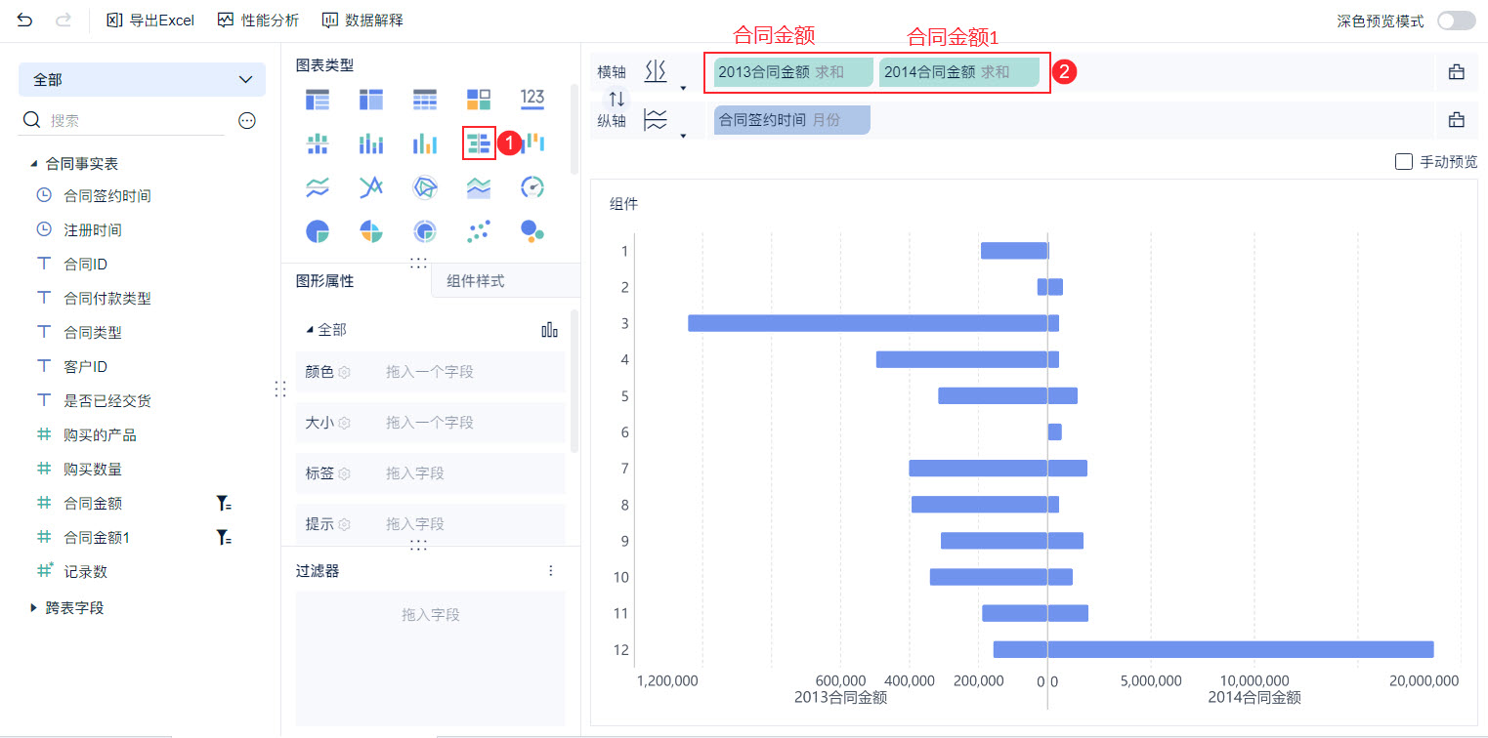Select the 合同付款类型 field
Viewport: 1488px width, 738px height.
(107, 298)
